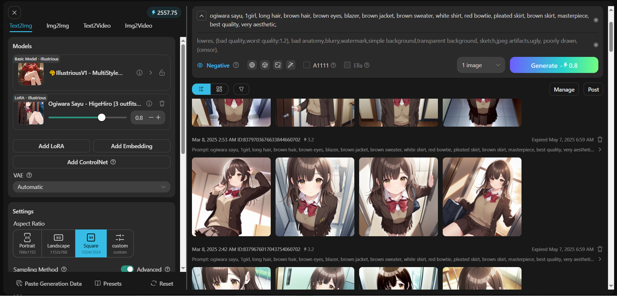Click the left panel scroll-down arrow

click(183, 268)
